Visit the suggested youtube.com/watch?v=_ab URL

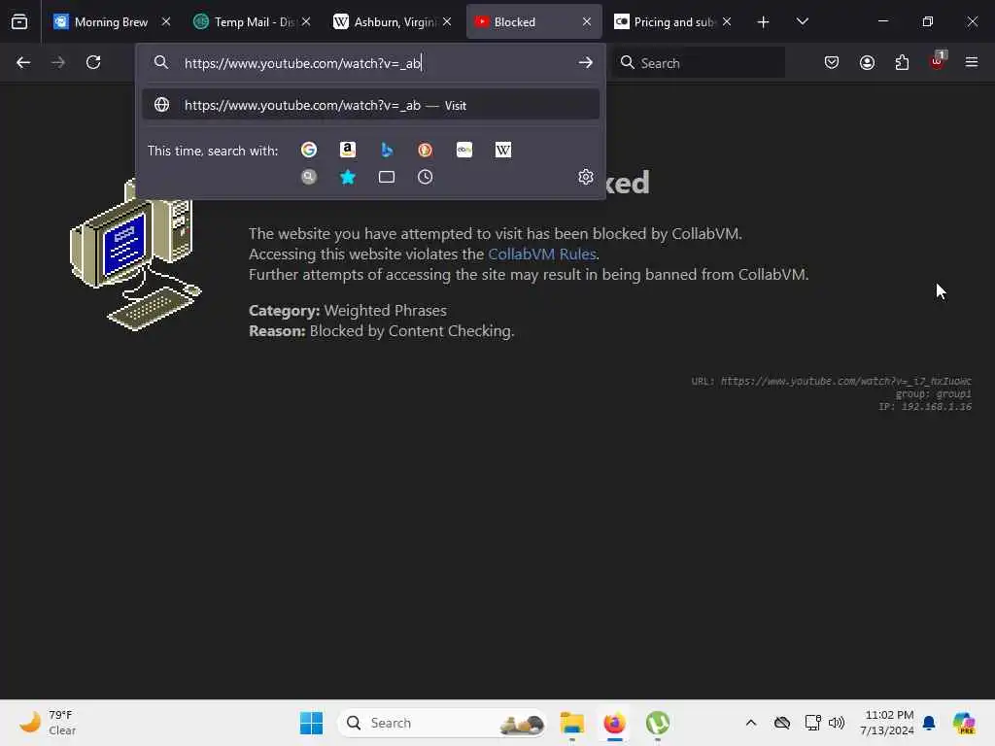point(371,105)
